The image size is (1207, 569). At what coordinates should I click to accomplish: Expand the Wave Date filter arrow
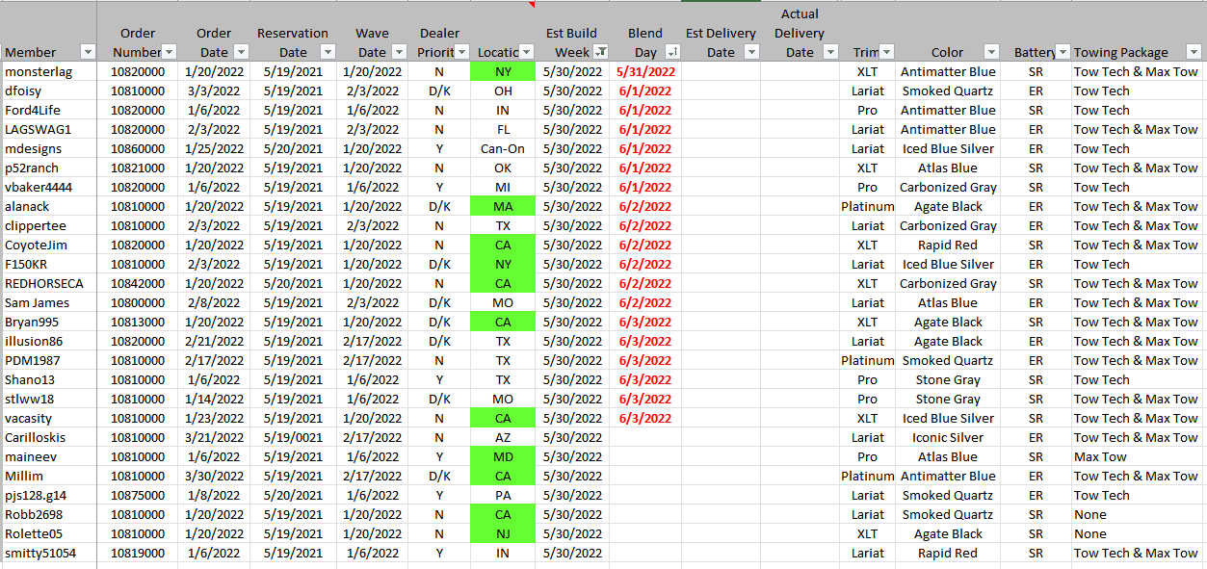(399, 52)
